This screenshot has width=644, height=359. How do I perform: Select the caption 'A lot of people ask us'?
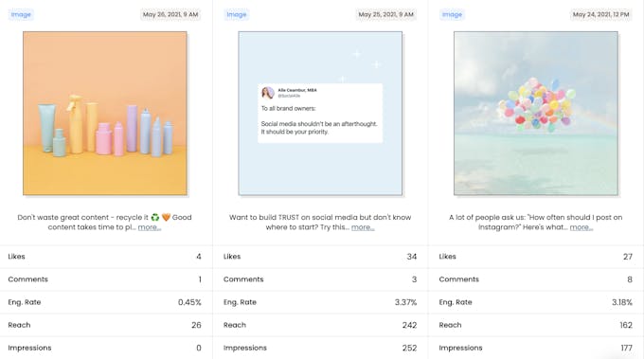(x=536, y=223)
